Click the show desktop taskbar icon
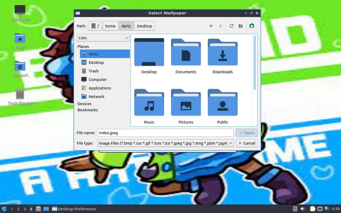Viewport: 341px width, 213px height. click(x=46, y=209)
